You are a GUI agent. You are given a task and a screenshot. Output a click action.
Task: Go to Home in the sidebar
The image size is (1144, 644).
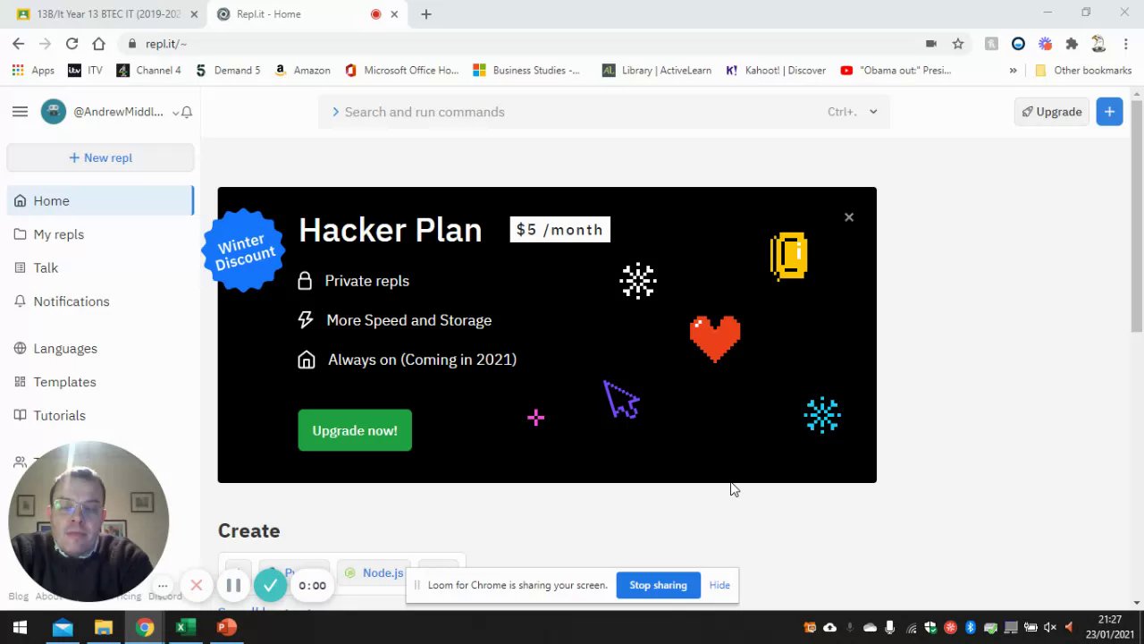click(x=100, y=200)
